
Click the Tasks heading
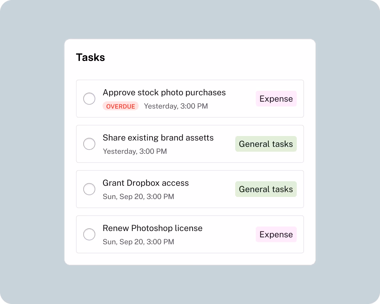coord(90,57)
